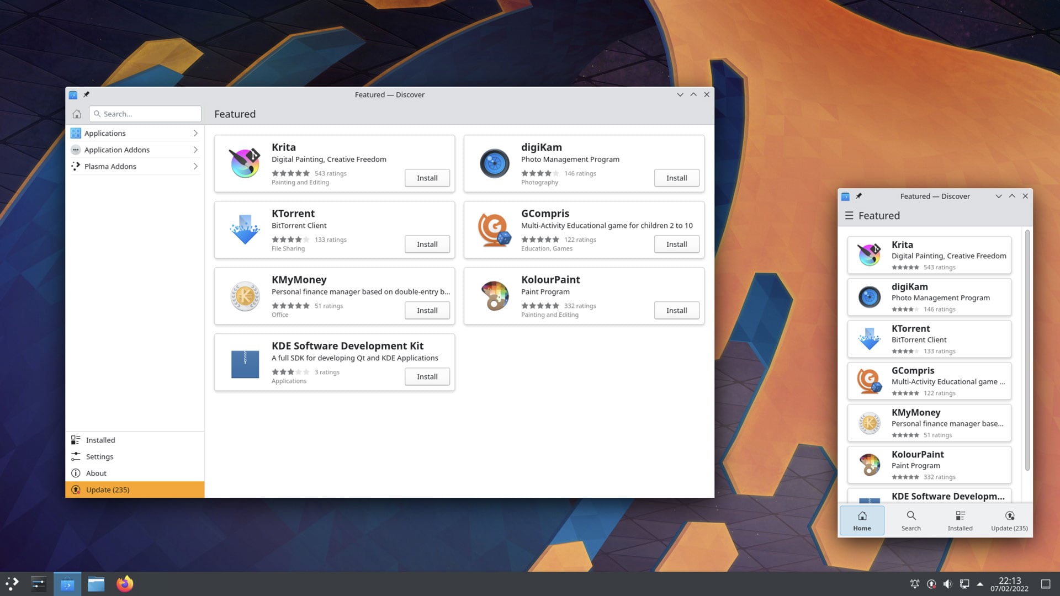Image resolution: width=1060 pixels, height=596 pixels.
Task: Click the Krita app icon in the large window
Action: click(x=245, y=163)
